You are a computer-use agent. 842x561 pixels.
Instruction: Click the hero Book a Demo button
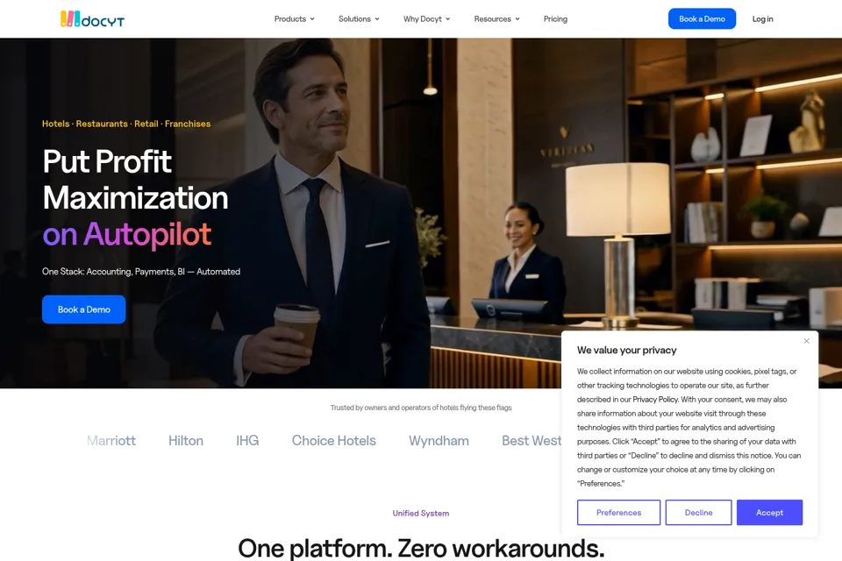coord(84,309)
